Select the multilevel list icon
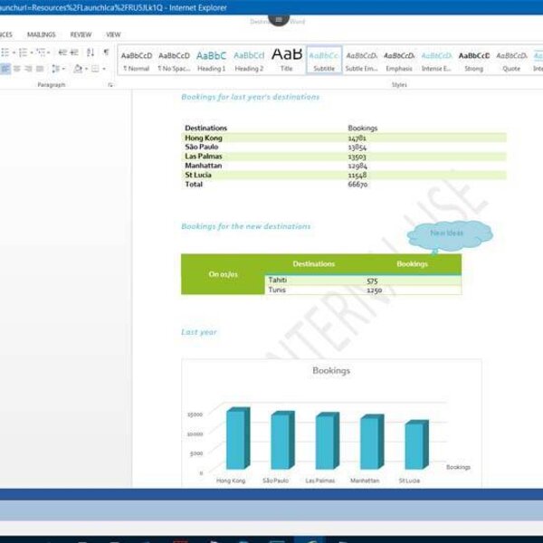This screenshot has height=543, width=543. [x=41, y=52]
